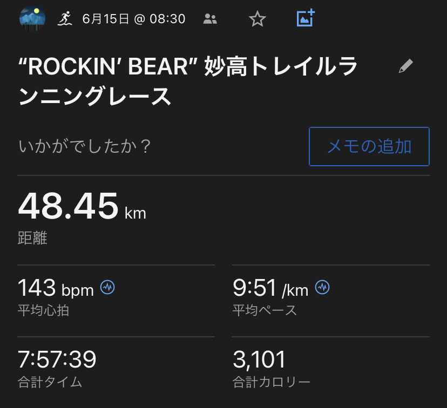Tap the profile avatar picture
Image resolution: width=447 pixels, height=408 pixels.
pyautogui.click(x=32, y=19)
